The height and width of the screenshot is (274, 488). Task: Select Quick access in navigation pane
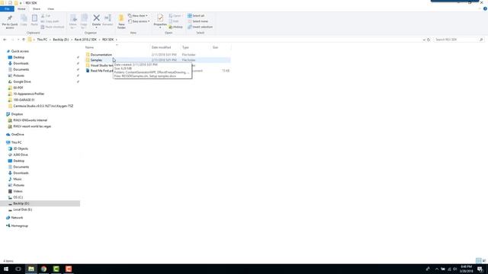[x=20, y=51]
